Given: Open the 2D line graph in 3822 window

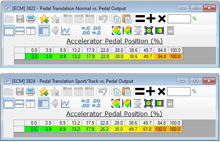Looking at the screenshot, I should pos(66,31).
